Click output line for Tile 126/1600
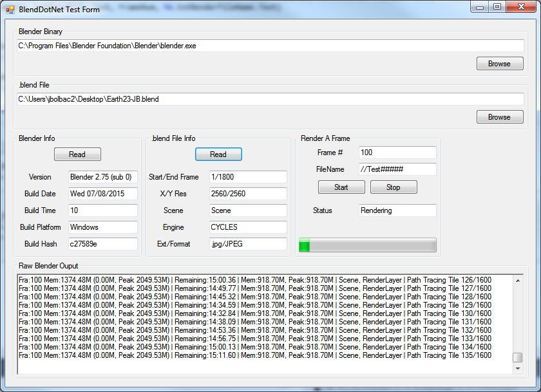541x392 pixels. (255, 280)
